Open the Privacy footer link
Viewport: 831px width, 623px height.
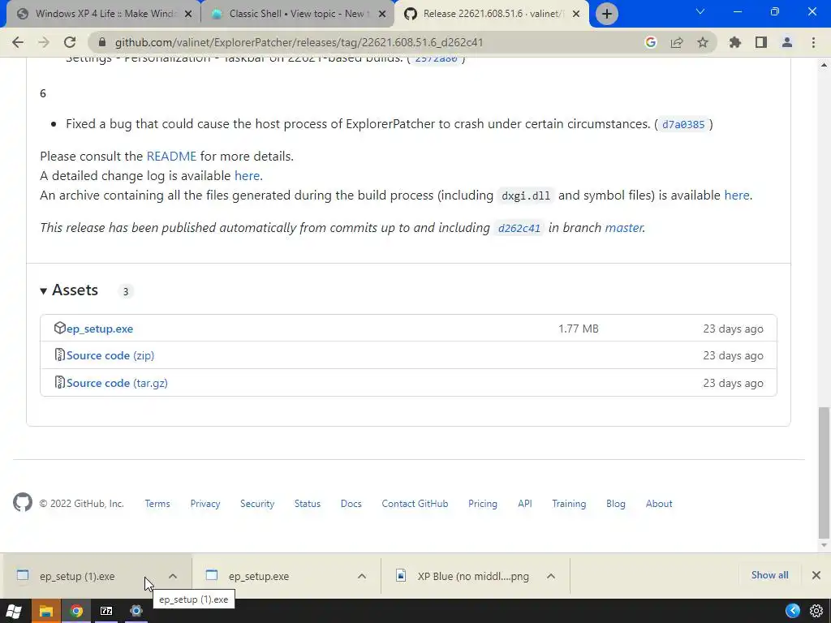click(x=205, y=504)
